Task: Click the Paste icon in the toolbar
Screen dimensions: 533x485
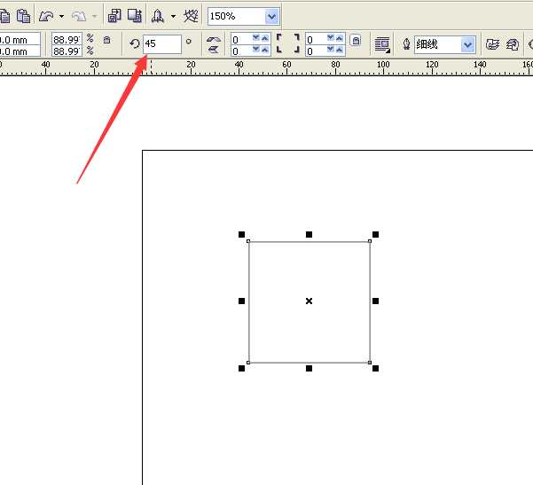Action: (x=24, y=15)
